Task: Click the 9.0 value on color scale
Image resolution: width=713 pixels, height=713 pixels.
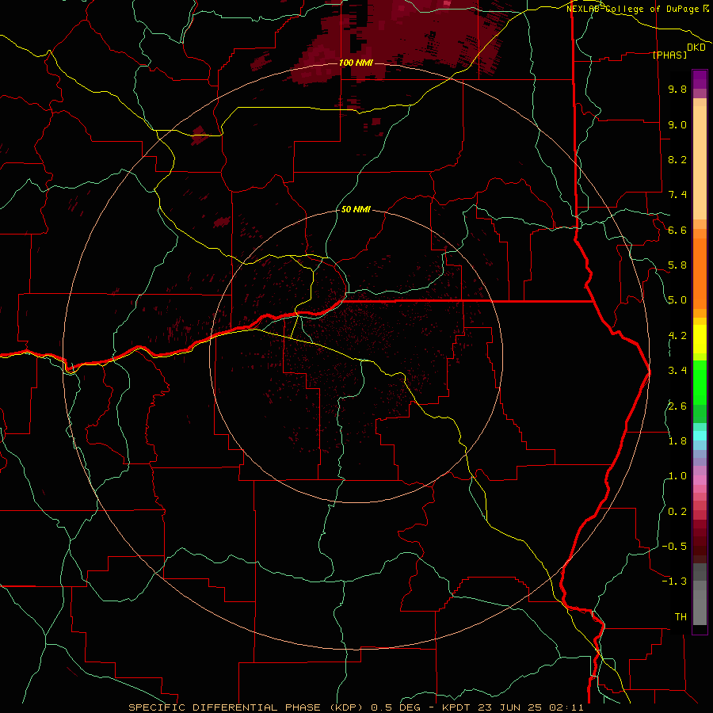Action: 677,124
